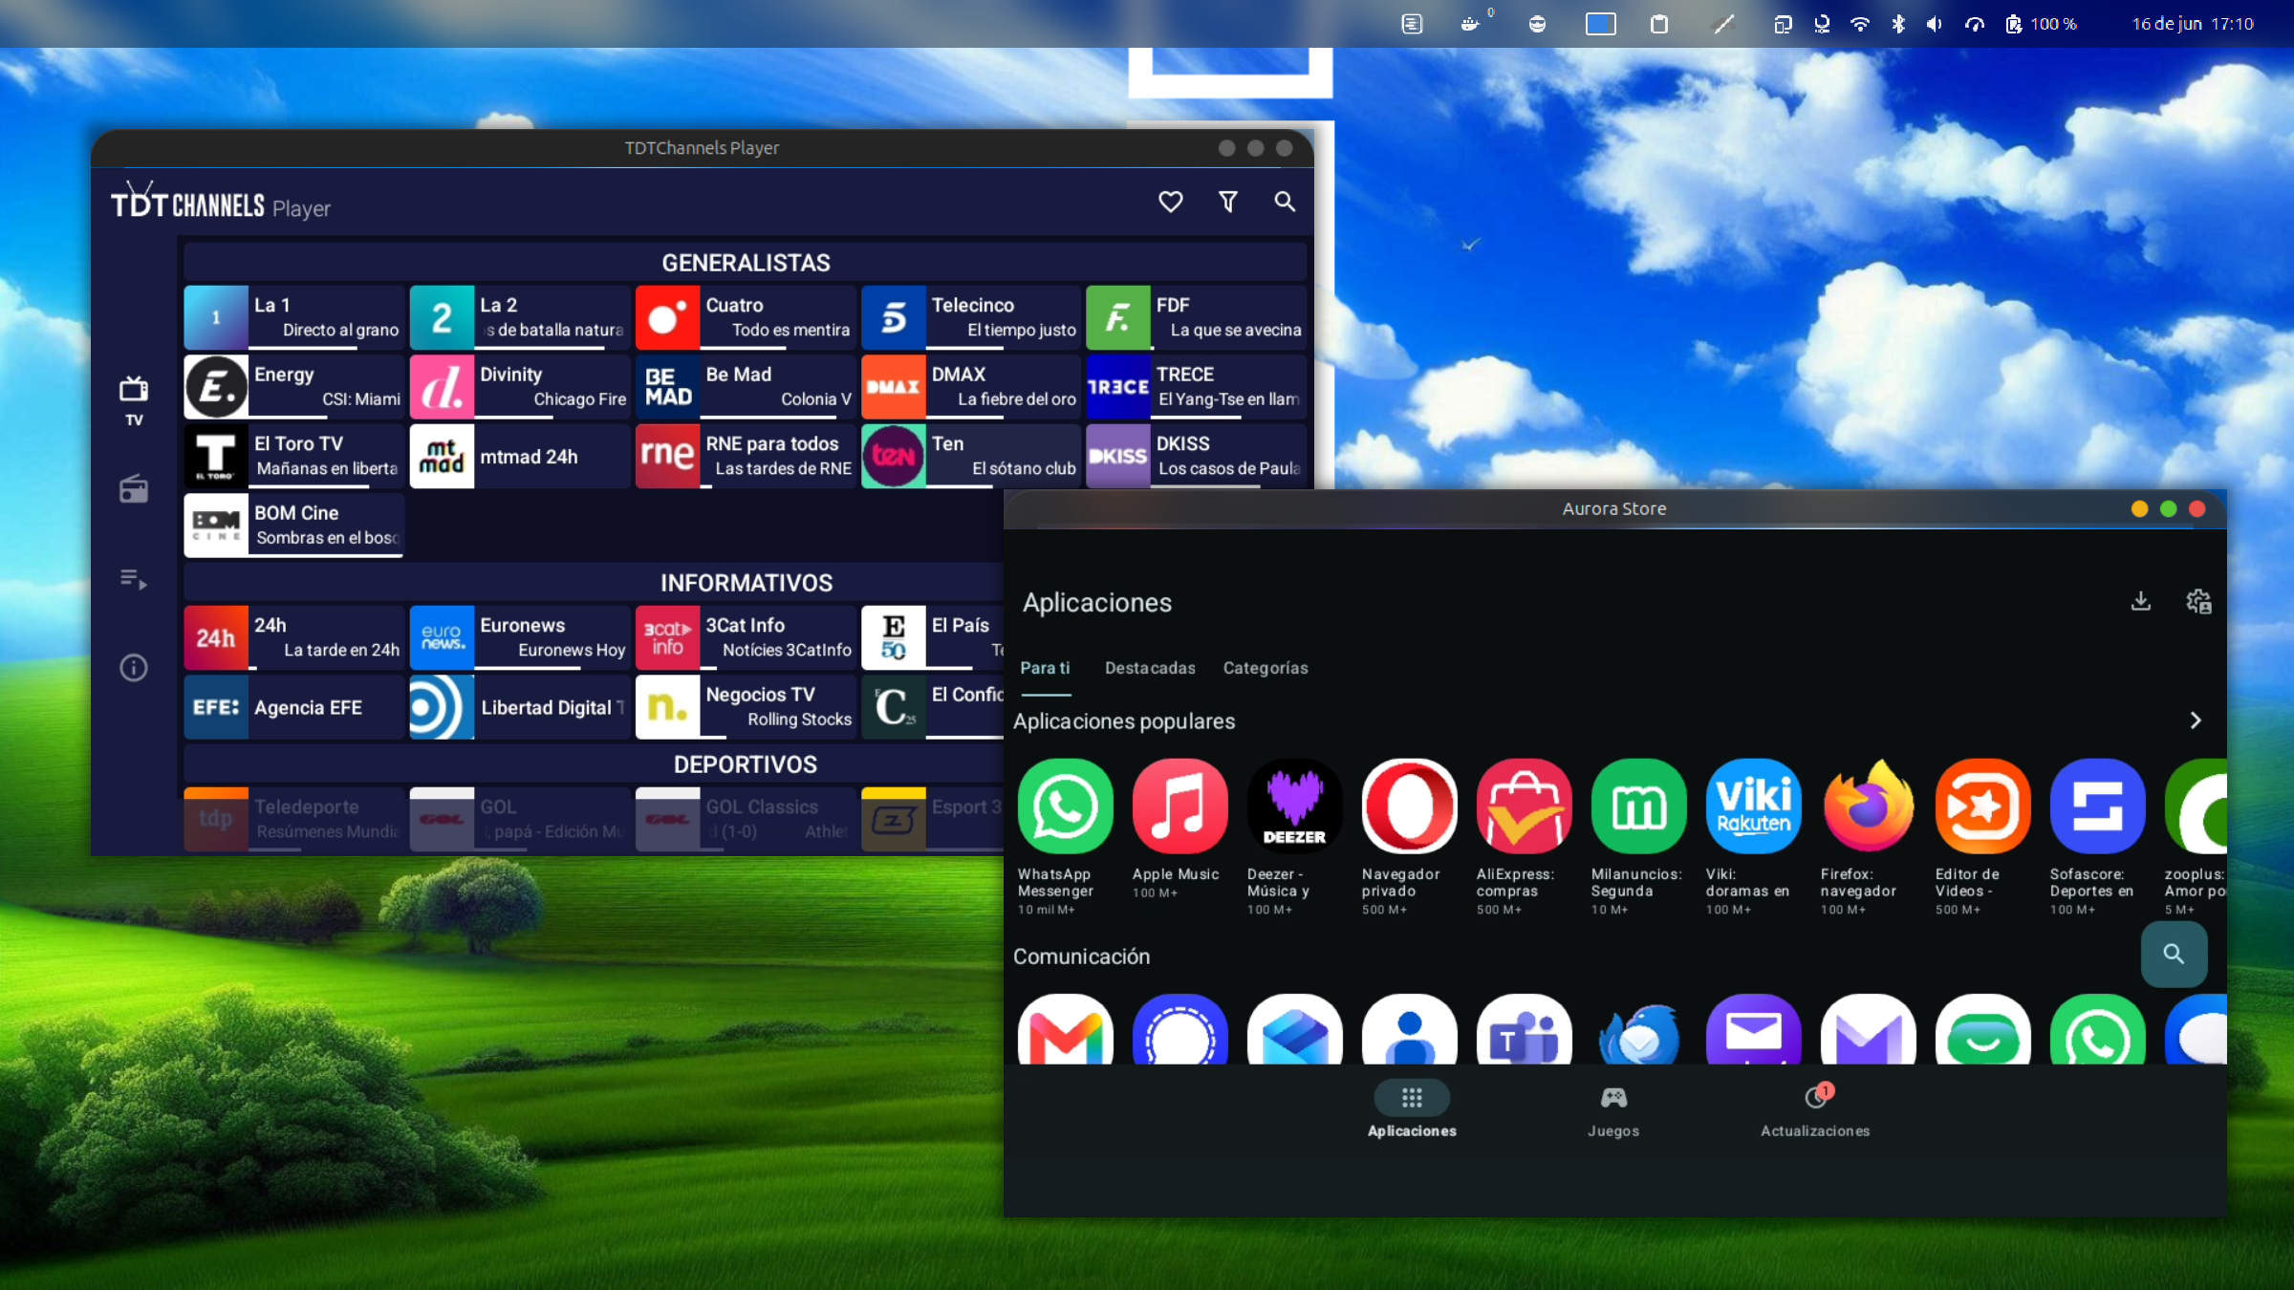Open the info icon in sidebar

click(x=134, y=667)
